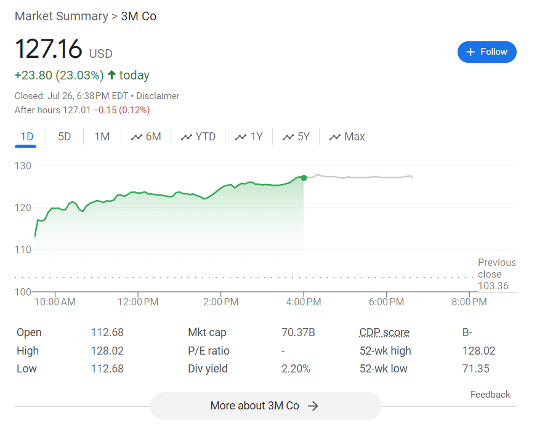Open the Market Summary breadcrumb link
This screenshot has height=434, width=537.
click(60, 16)
